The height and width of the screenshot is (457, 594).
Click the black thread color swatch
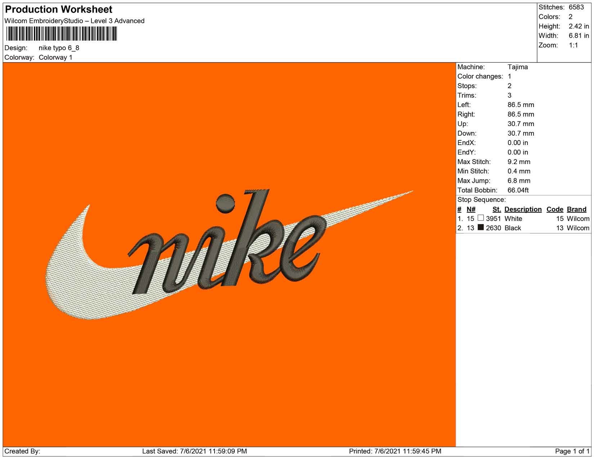[x=481, y=227]
